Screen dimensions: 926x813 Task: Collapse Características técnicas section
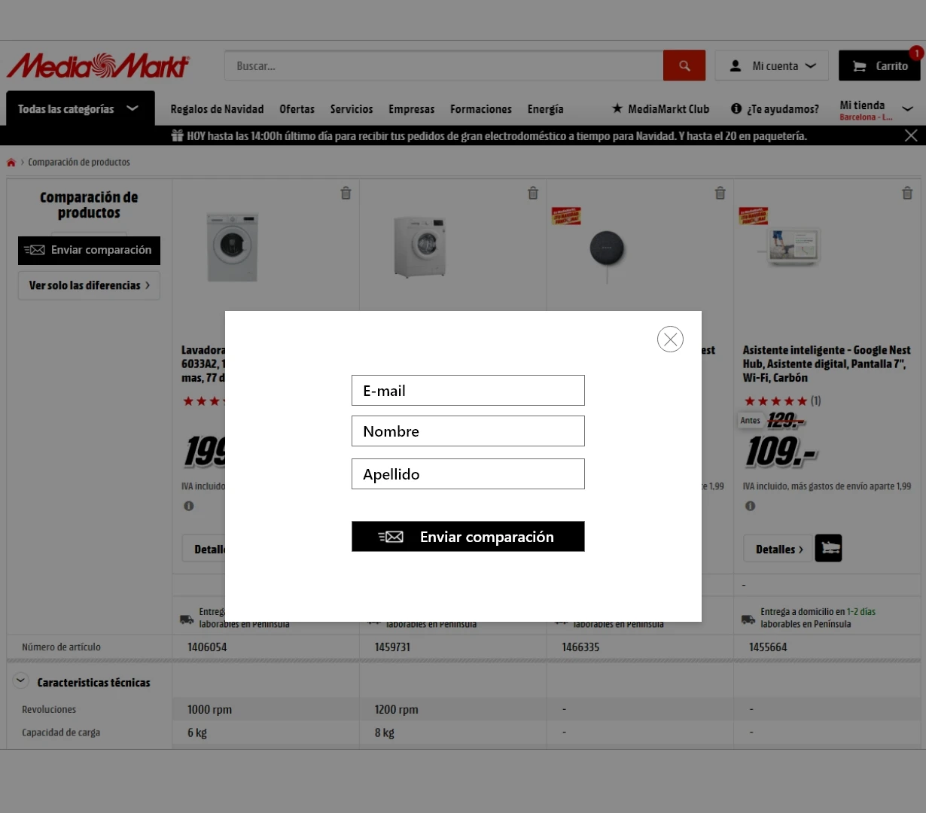point(20,681)
